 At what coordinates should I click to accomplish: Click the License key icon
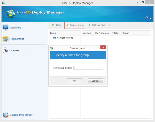(x=5, y=50)
